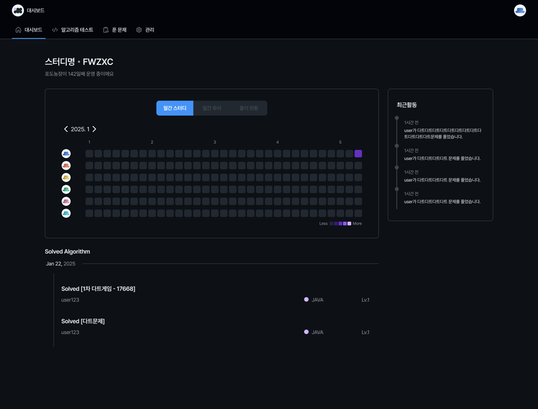
Task: Open the 관리 settings tab
Action: point(145,30)
